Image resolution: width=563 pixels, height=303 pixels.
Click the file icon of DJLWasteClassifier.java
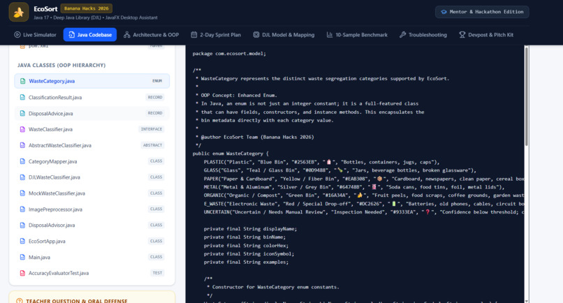click(22, 177)
